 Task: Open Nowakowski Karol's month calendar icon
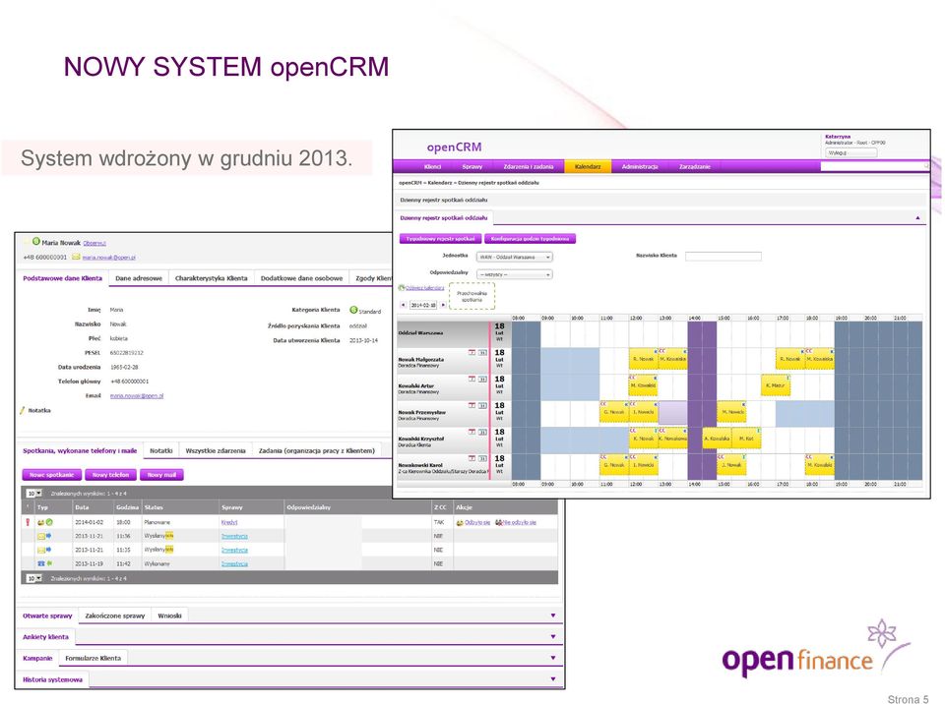pyautogui.click(x=482, y=458)
